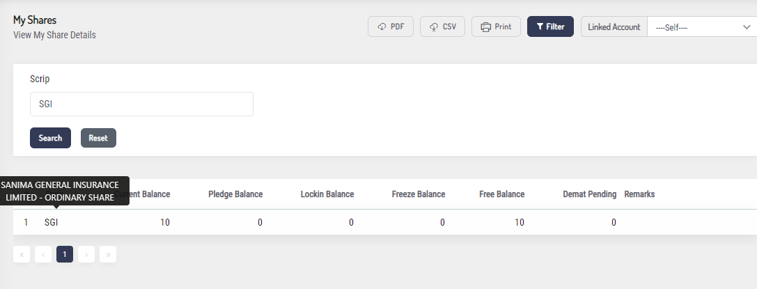Screen dimensions: 757x289
Task: Print the share details
Action: 496,26
